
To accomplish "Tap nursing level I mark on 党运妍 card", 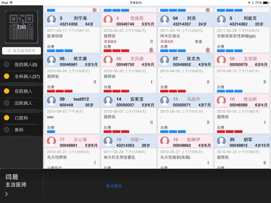I will click(x=265, y=122).
